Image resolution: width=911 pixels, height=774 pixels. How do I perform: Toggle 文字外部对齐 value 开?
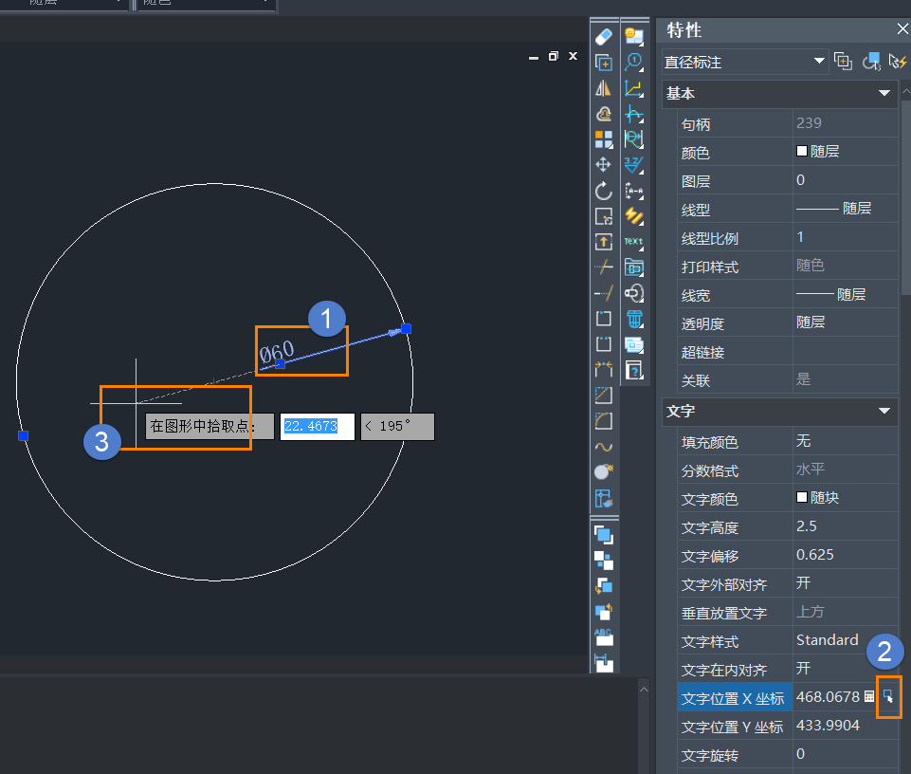tap(846, 583)
